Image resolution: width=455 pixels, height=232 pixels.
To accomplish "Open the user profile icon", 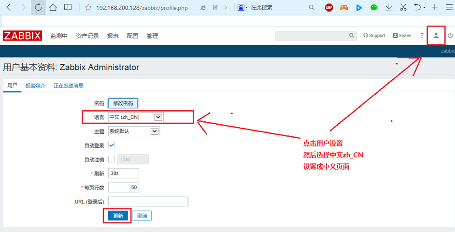I will pos(436,35).
